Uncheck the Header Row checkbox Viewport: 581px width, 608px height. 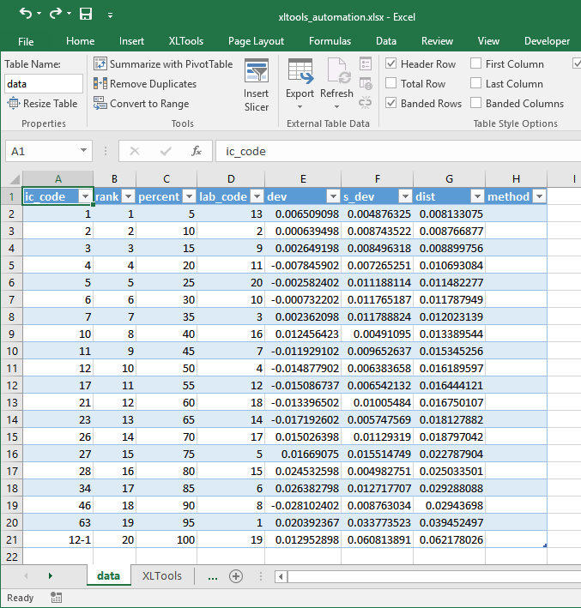coord(390,63)
